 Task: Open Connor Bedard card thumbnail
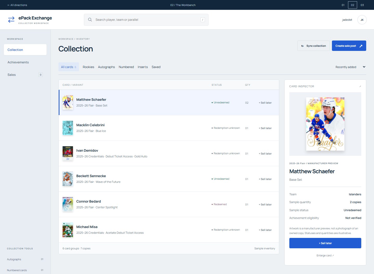click(68, 204)
